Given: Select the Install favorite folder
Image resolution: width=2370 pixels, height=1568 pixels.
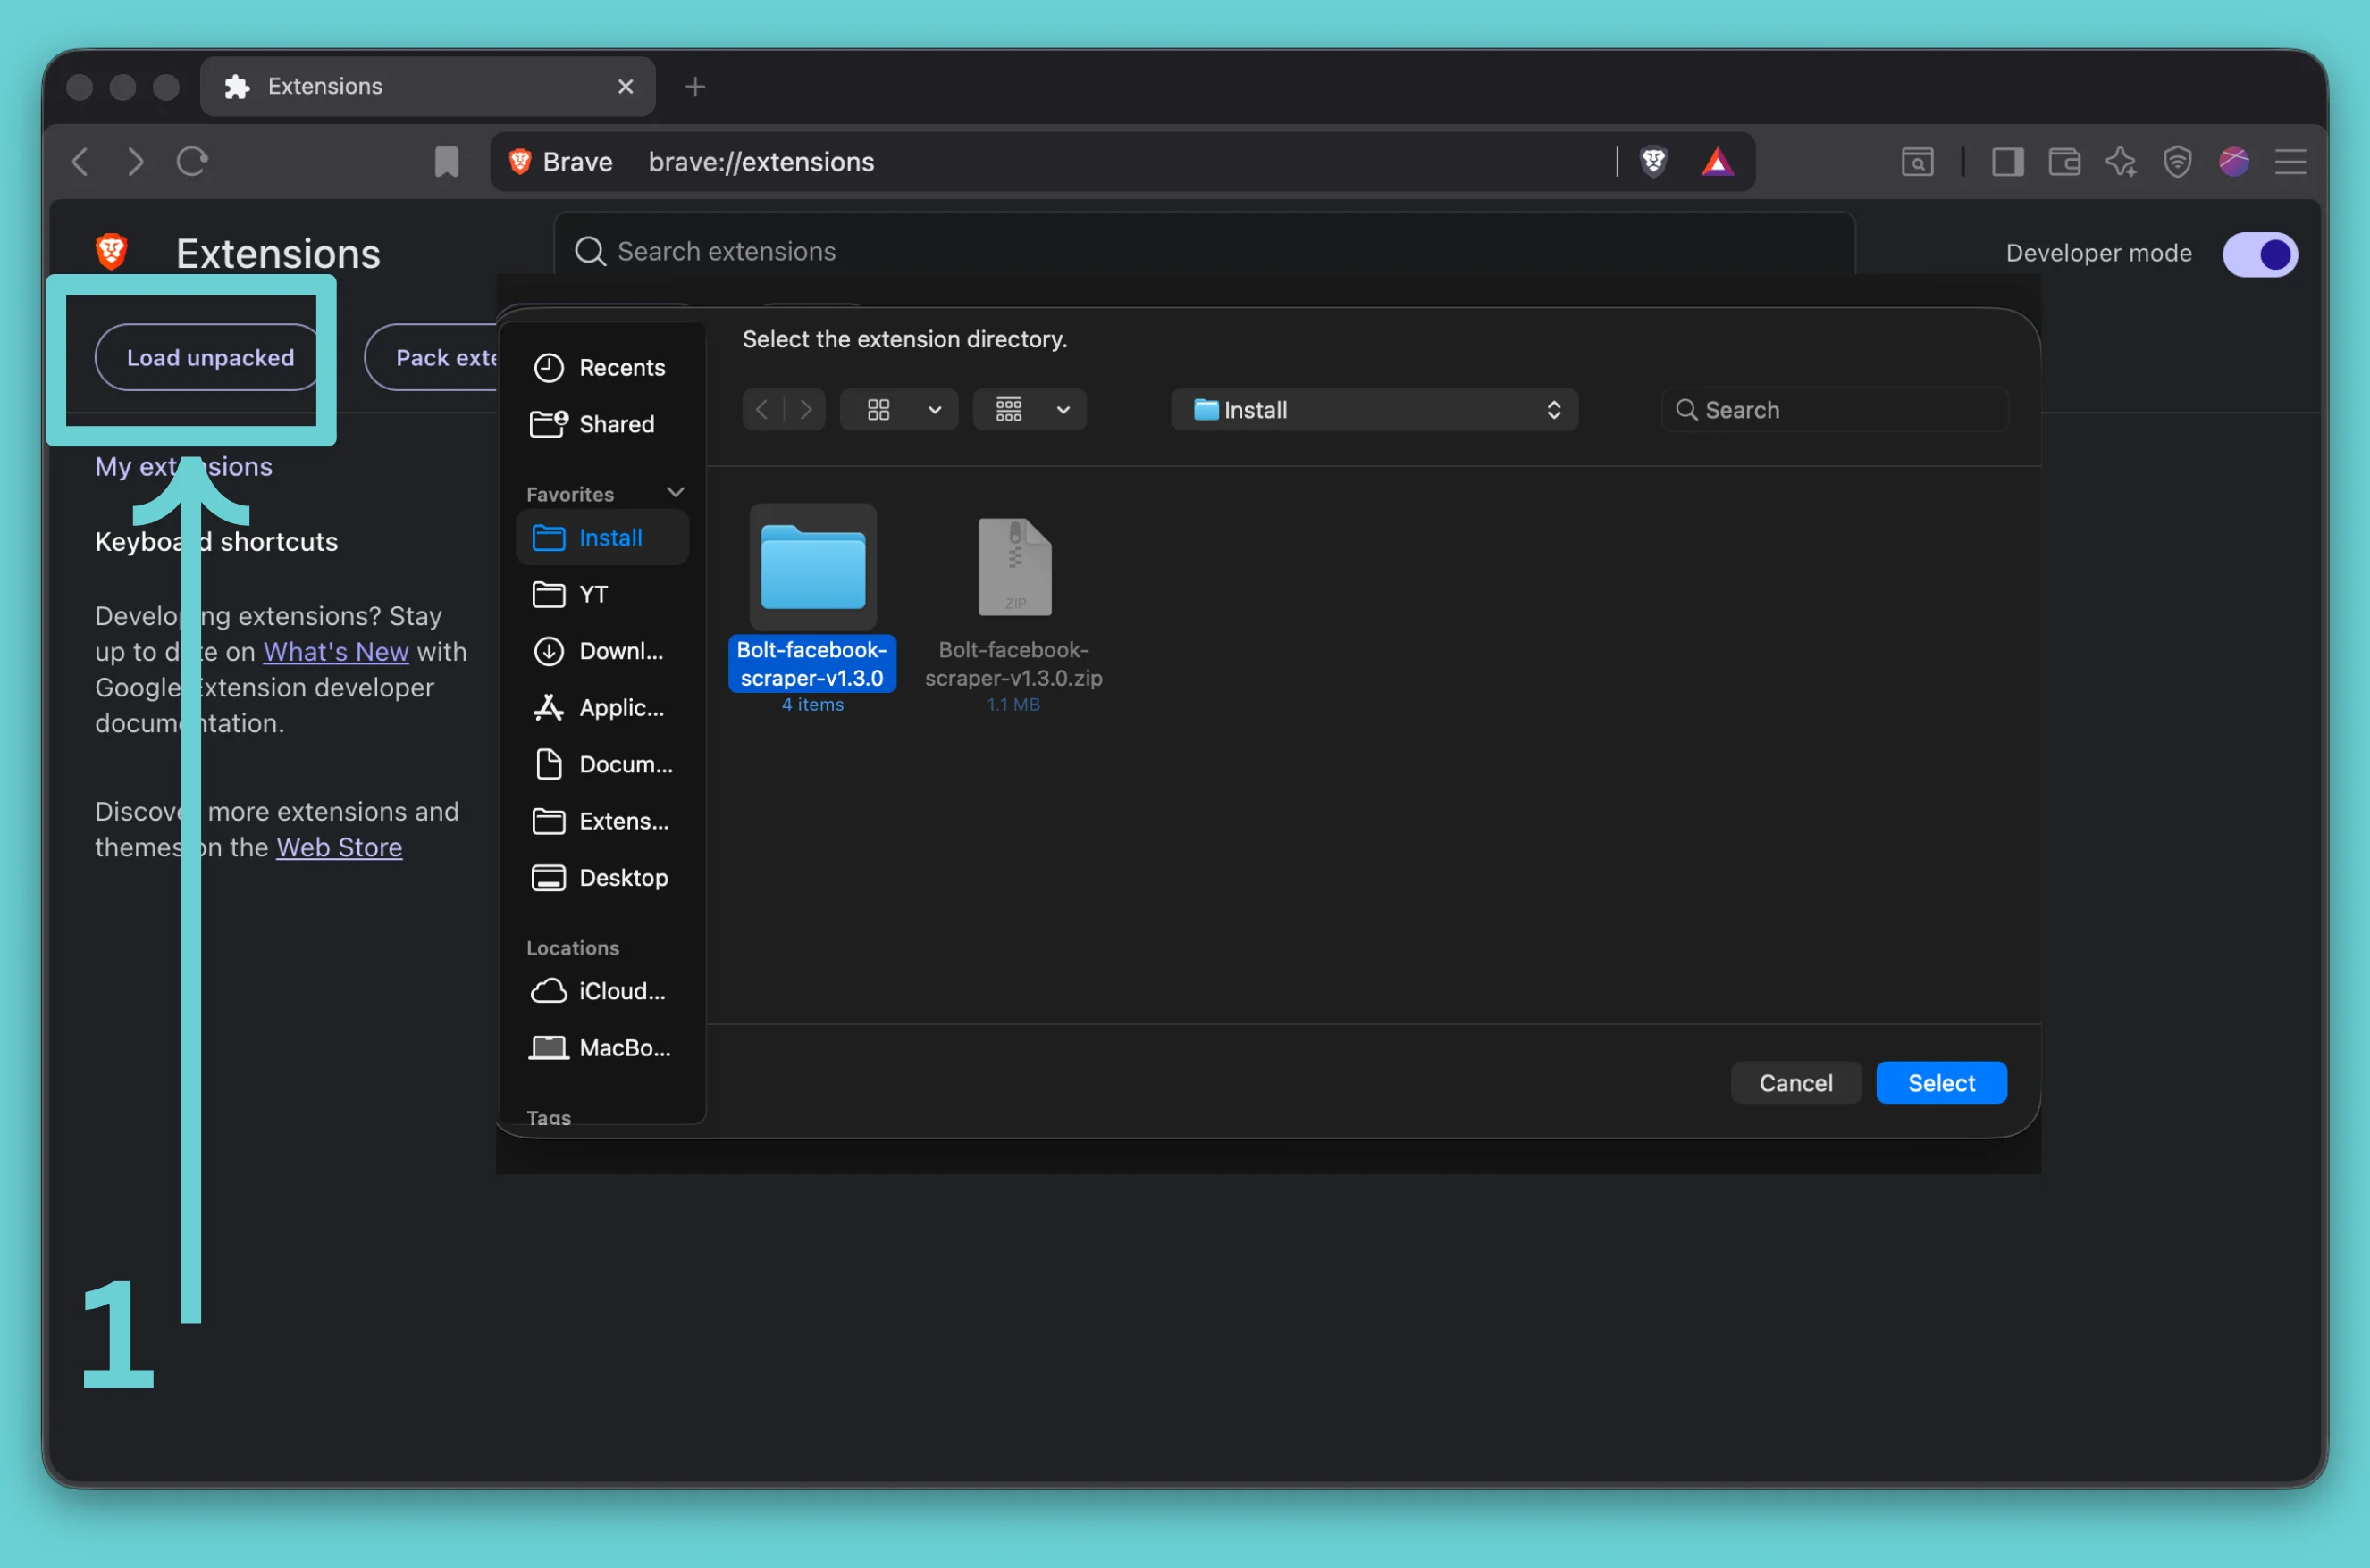Looking at the screenshot, I should 601,538.
